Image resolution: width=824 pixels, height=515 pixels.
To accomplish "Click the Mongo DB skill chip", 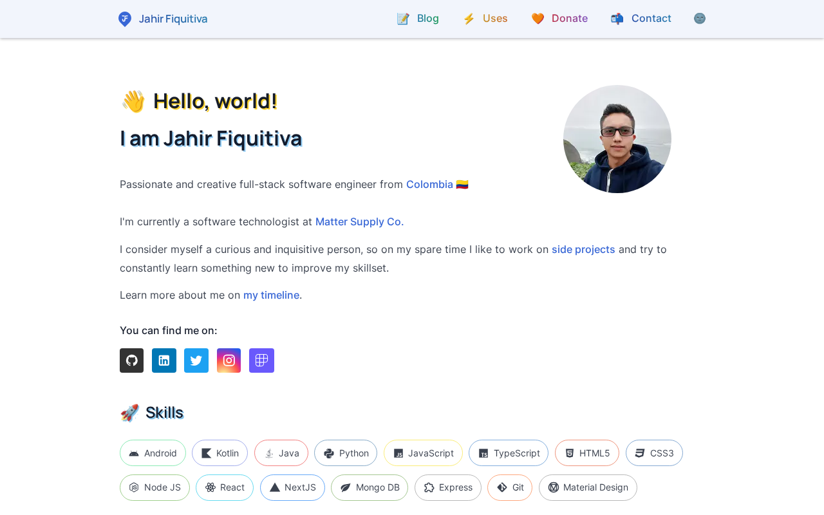I will [370, 488].
